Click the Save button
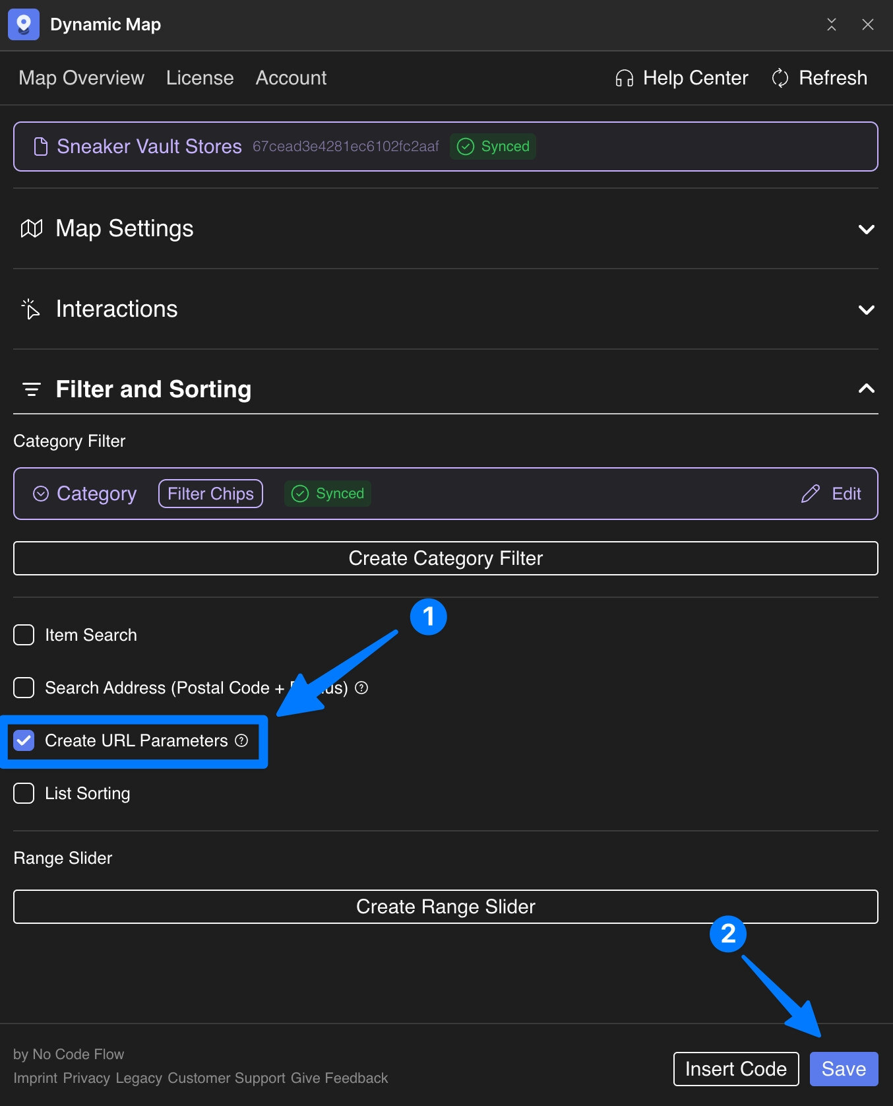This screenshot has width=893, height=1106. click(x=844, y=1069)
